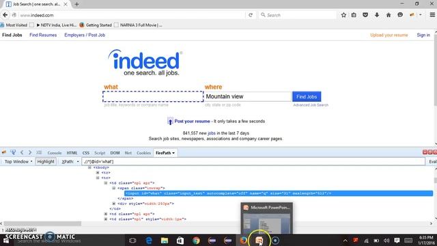Open the NDTV India bookmark
This screenshot has height=246, width=437.
coord(56,25)
